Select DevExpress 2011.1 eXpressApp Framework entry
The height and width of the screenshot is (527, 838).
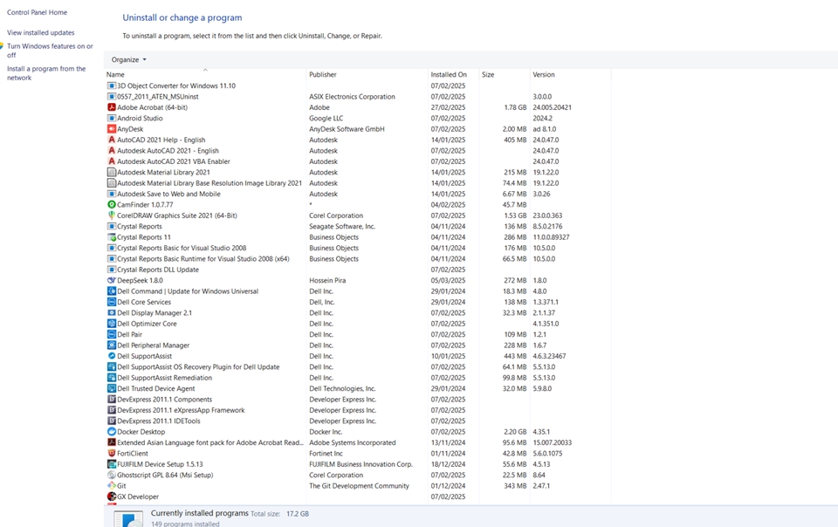[181, 410]
